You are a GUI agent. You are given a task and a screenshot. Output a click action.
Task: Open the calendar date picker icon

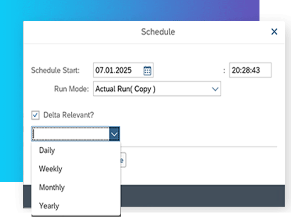(148, 71)
